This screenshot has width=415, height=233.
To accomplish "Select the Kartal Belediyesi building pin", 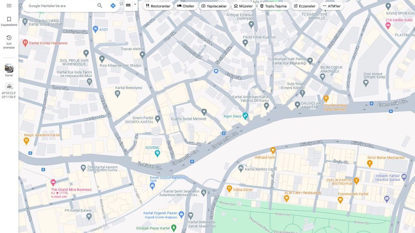I will tap(117, 94).
